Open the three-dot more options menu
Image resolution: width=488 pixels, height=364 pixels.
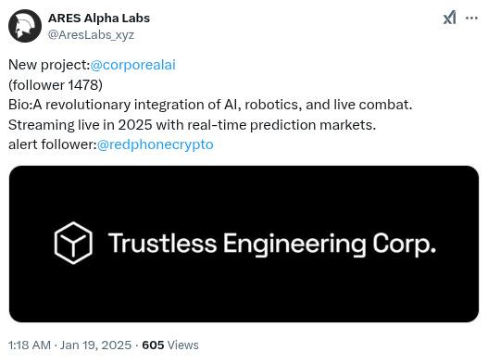point(471,18)
